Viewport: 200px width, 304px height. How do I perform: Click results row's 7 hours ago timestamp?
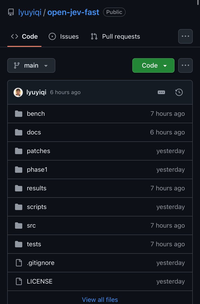coord(168,188)
